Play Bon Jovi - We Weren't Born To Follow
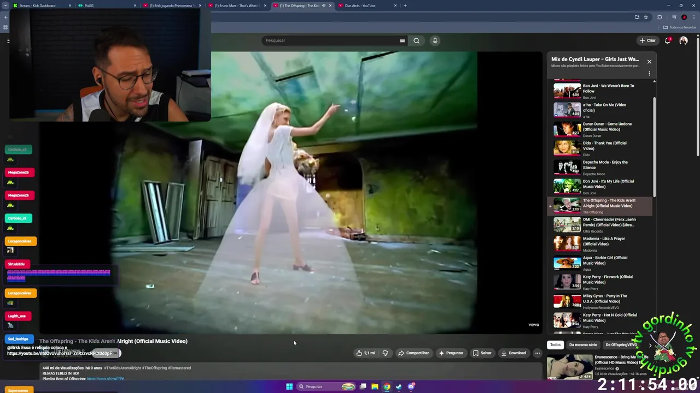 (x=600, y=91)
